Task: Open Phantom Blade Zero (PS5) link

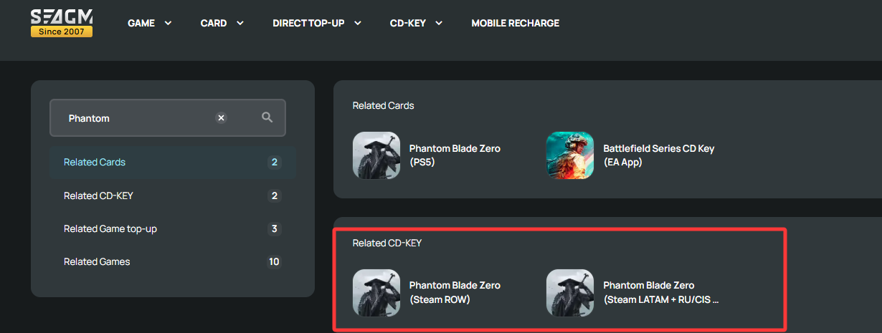Action: coord(455,155)
